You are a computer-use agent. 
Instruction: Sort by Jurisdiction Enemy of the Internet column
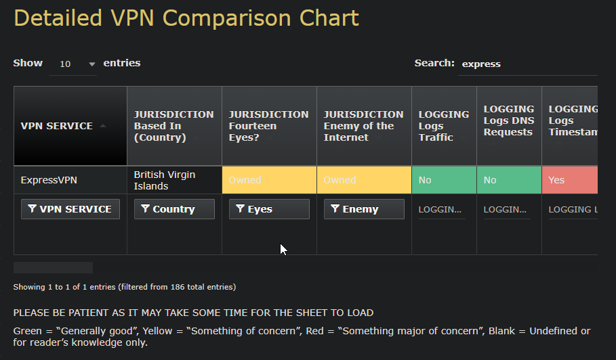[x=363, y=126]
